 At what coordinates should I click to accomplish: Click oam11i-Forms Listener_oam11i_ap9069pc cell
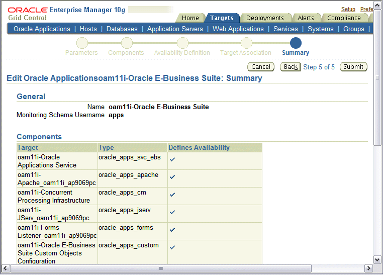57,232
